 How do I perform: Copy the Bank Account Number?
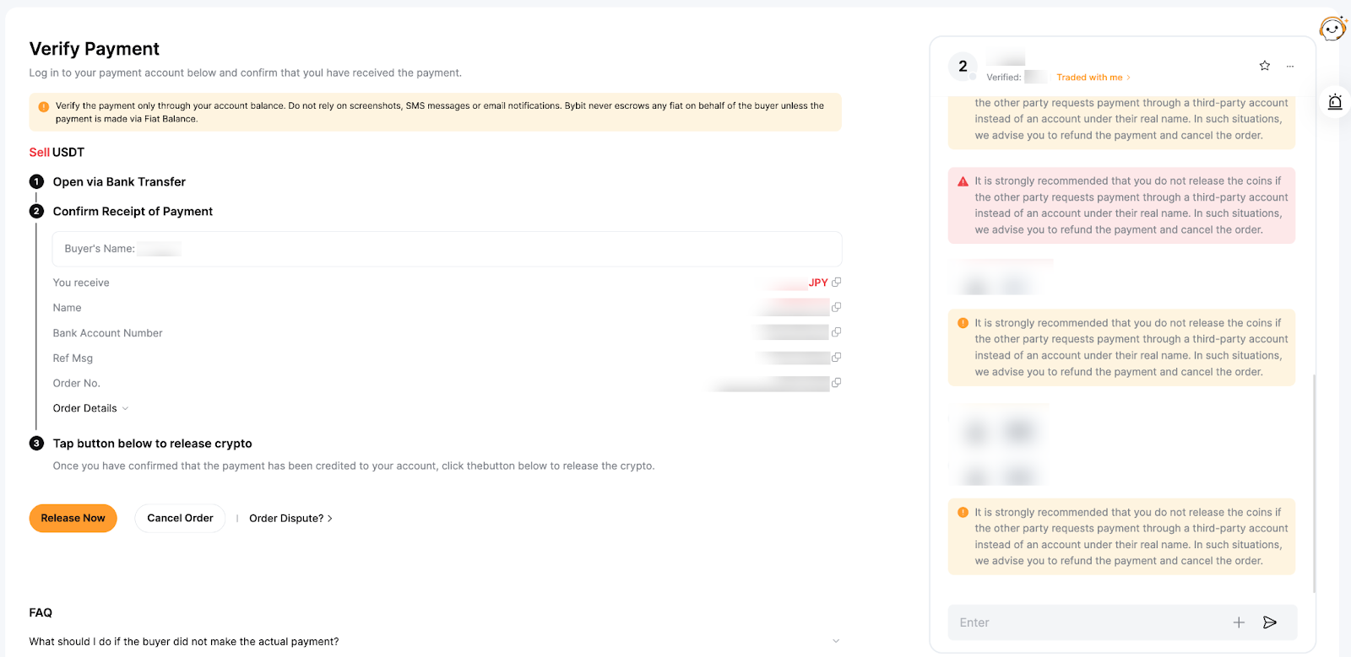click(836, 332)
